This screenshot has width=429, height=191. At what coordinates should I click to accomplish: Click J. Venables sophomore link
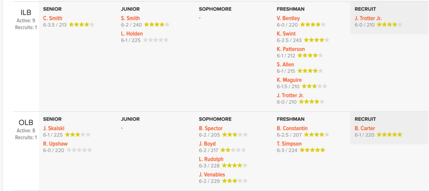tap(212, 175)
